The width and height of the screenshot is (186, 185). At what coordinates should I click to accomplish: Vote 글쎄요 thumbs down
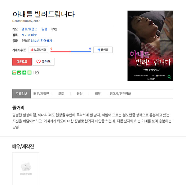pos(103,50)
